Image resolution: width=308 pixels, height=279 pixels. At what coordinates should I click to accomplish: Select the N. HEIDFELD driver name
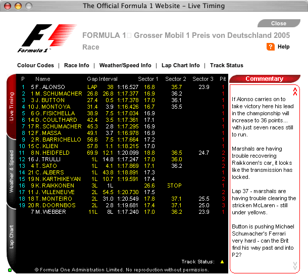[x=53, y=153]
